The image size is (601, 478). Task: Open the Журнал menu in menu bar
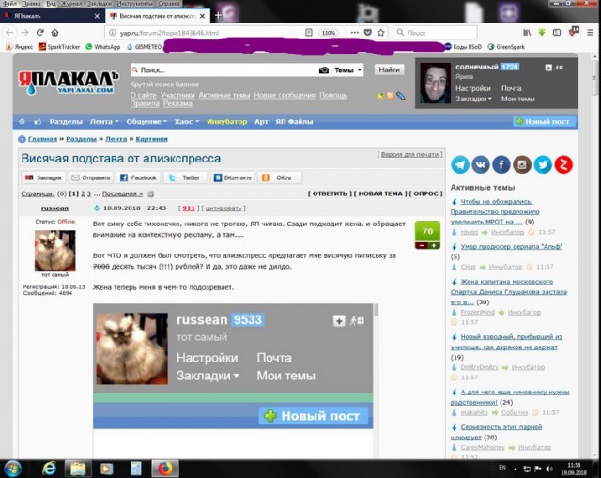pyautogui.click(x=71, y=4)
